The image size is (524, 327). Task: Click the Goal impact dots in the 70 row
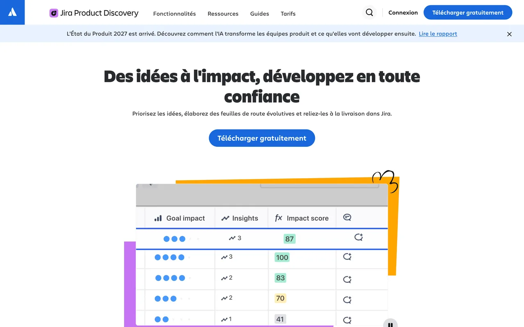tap(172, 299)
